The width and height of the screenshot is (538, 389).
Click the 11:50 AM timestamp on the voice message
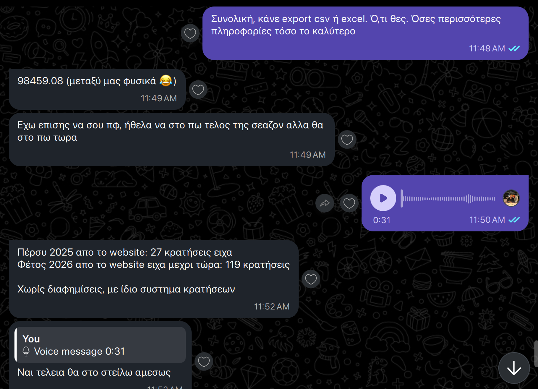click(487, 220)
